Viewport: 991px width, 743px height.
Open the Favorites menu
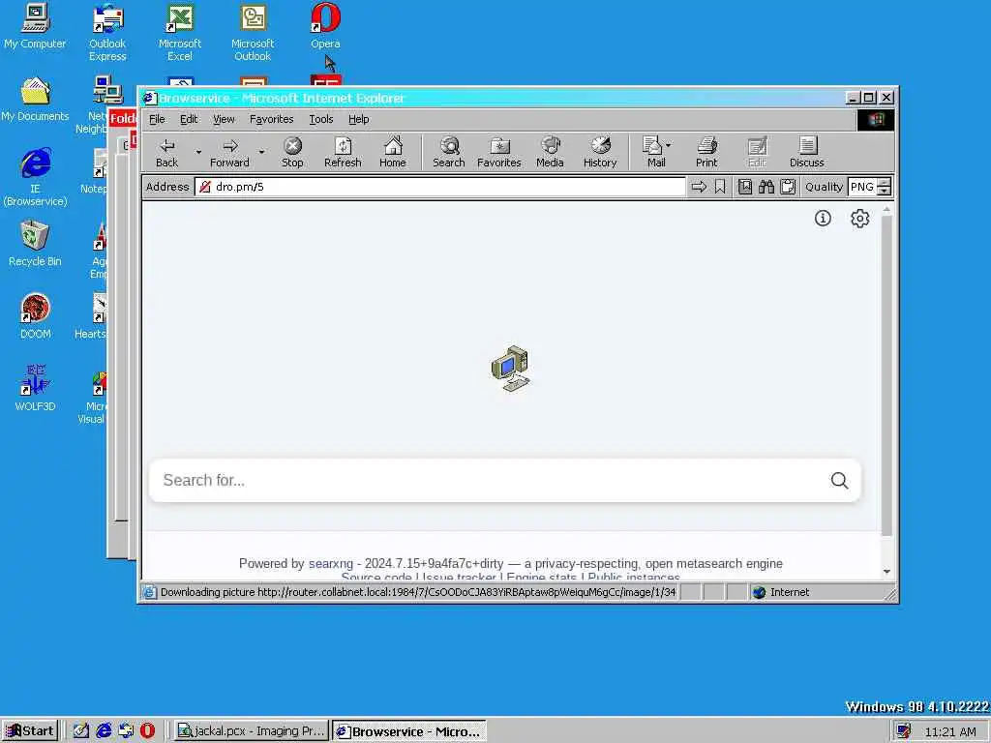click(271, 119)
